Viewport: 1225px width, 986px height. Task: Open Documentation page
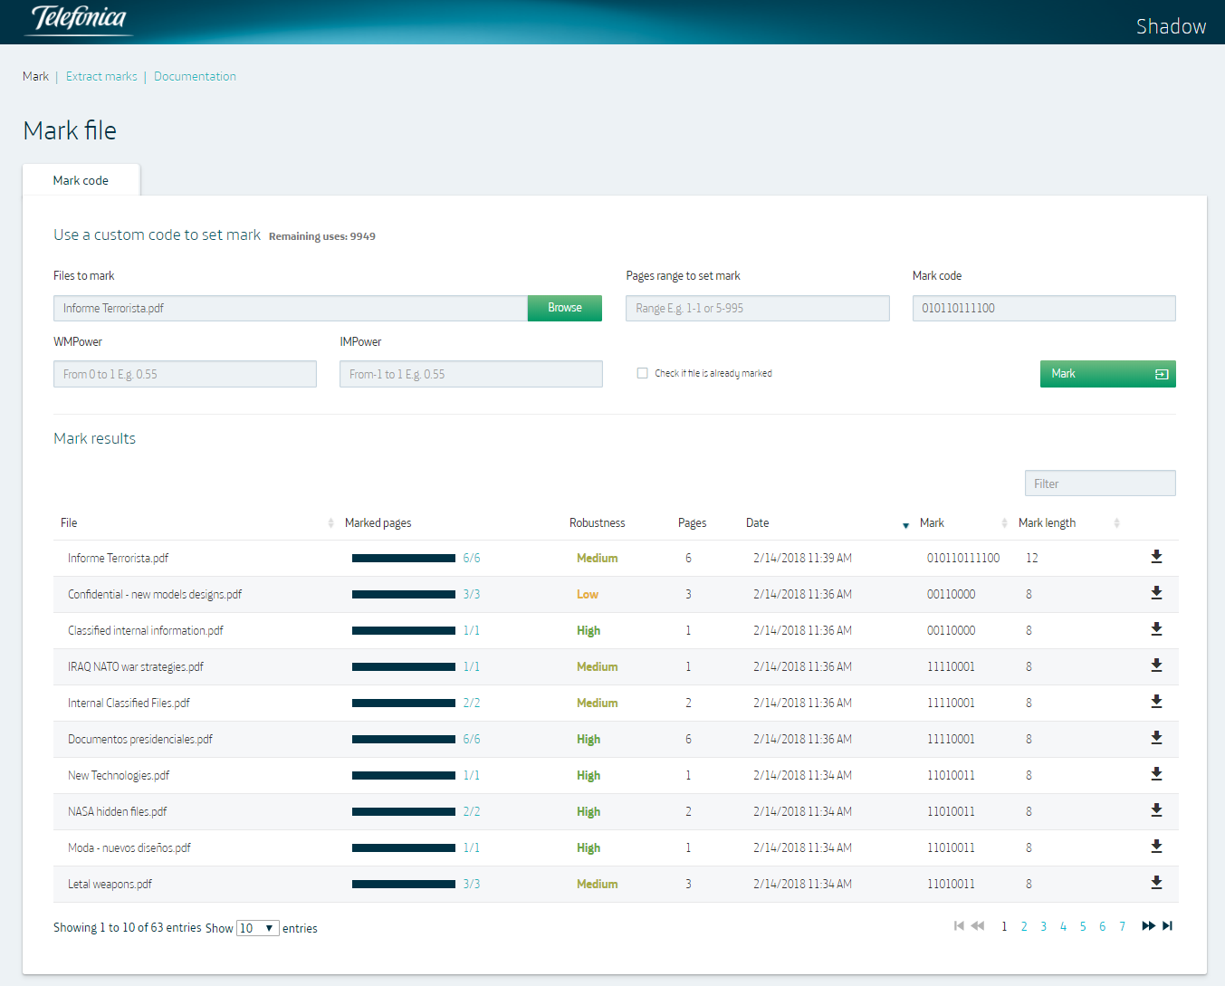195,76
